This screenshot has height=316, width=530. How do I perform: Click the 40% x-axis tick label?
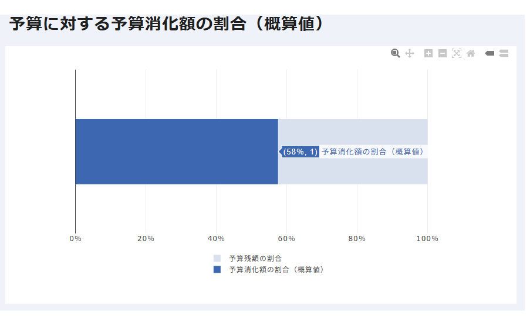(216, 238)
